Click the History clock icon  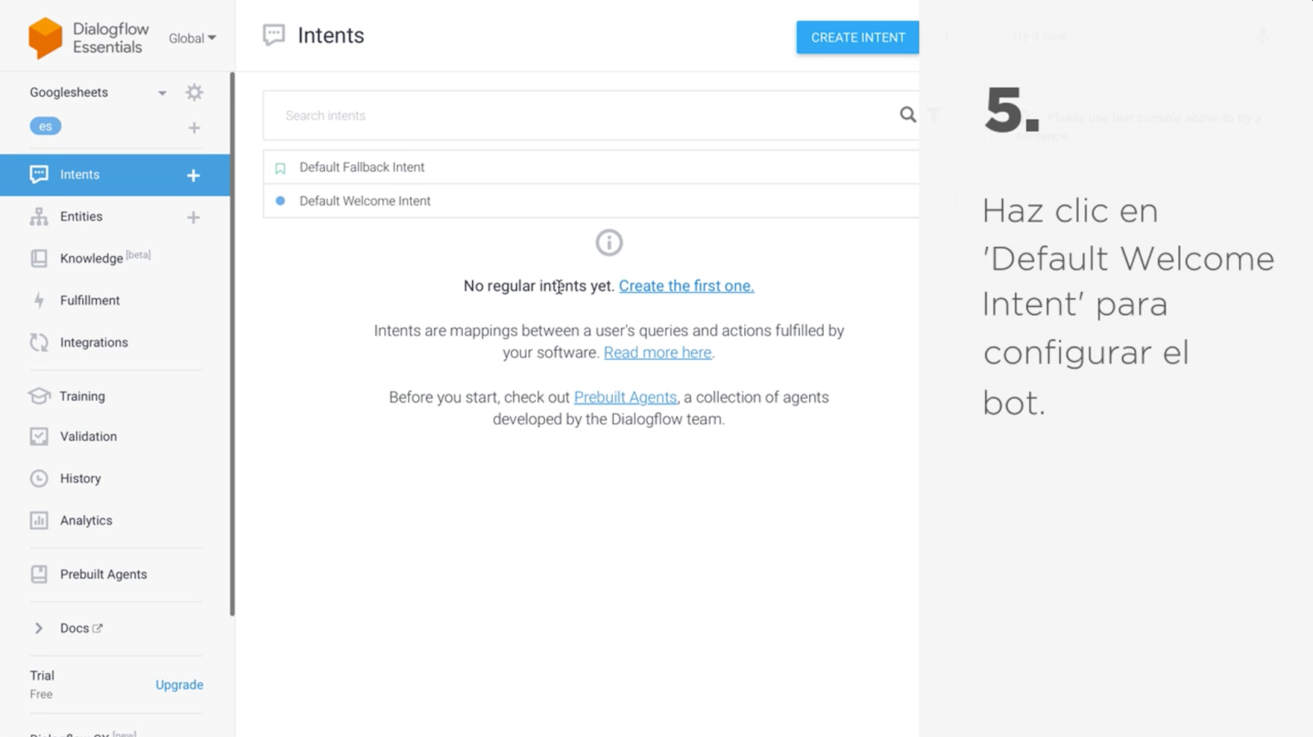(39, 478)
